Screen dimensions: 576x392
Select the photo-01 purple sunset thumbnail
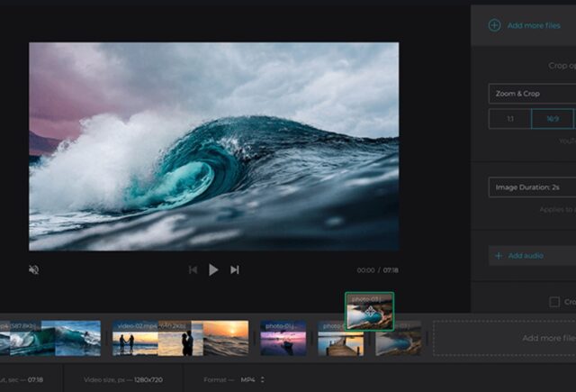tap(283, 338)
